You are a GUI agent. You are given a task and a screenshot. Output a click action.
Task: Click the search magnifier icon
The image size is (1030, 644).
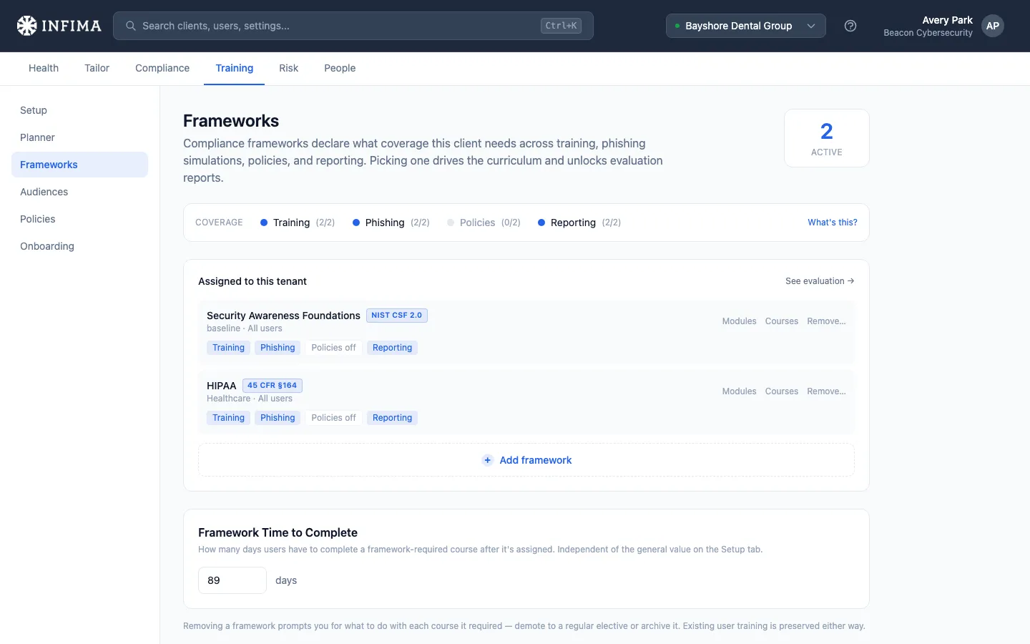click(x=131, y=26)
